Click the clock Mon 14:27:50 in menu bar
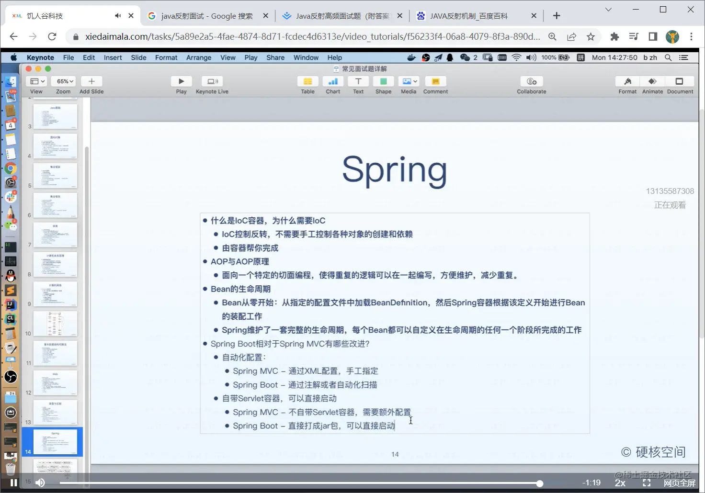The height and width of the screenshot is (493, 705). pyautogui.click(x=614, y=57)
